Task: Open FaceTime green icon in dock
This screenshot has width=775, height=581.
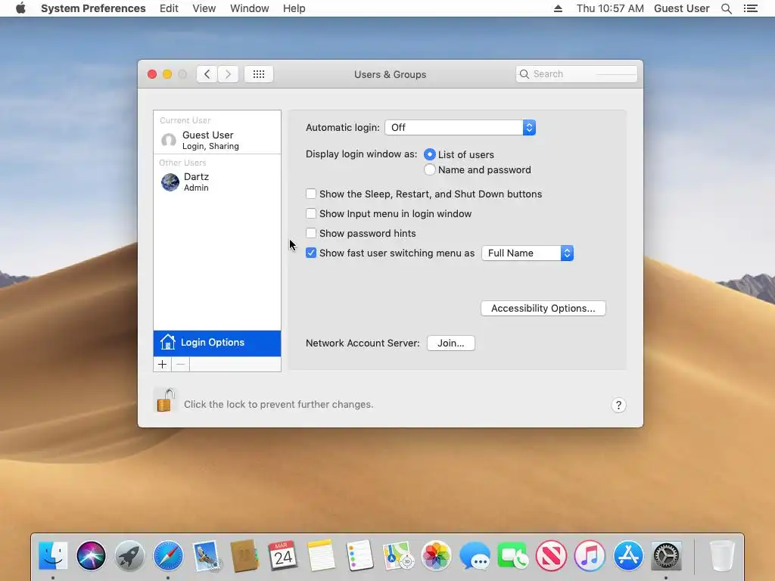Action: [x=512, y=555]
